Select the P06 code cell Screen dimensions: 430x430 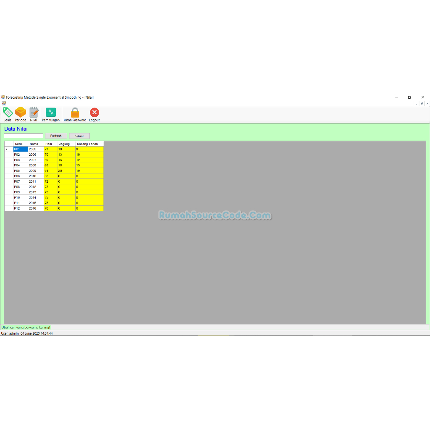pos(21,176)
